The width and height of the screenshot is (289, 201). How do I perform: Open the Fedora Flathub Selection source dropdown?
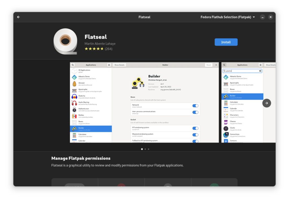click(x=228, y=17)
